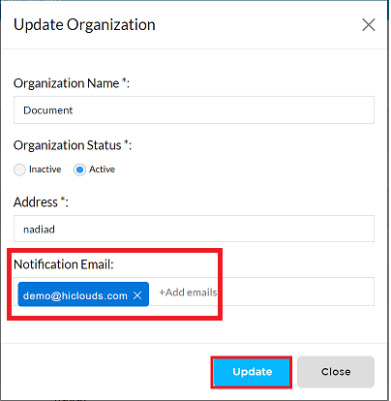Click the +Add emails placeholder

pyautogui.click(x=188, y=293)
